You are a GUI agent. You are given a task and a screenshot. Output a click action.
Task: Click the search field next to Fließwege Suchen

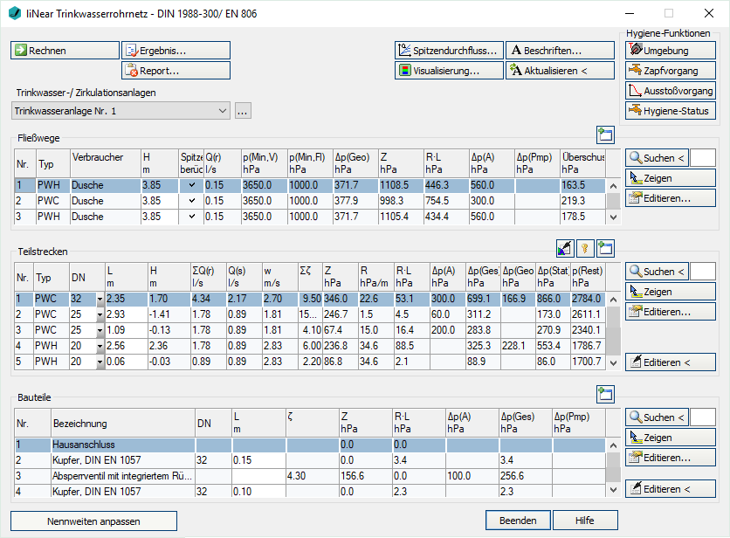(x=703, y=158)
